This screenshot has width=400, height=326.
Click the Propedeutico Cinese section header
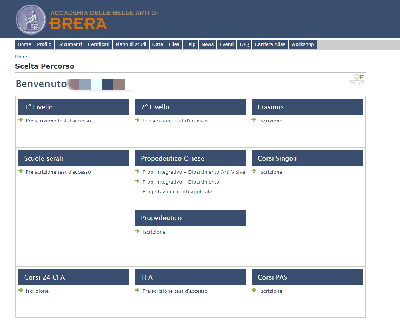pos(191,158)
